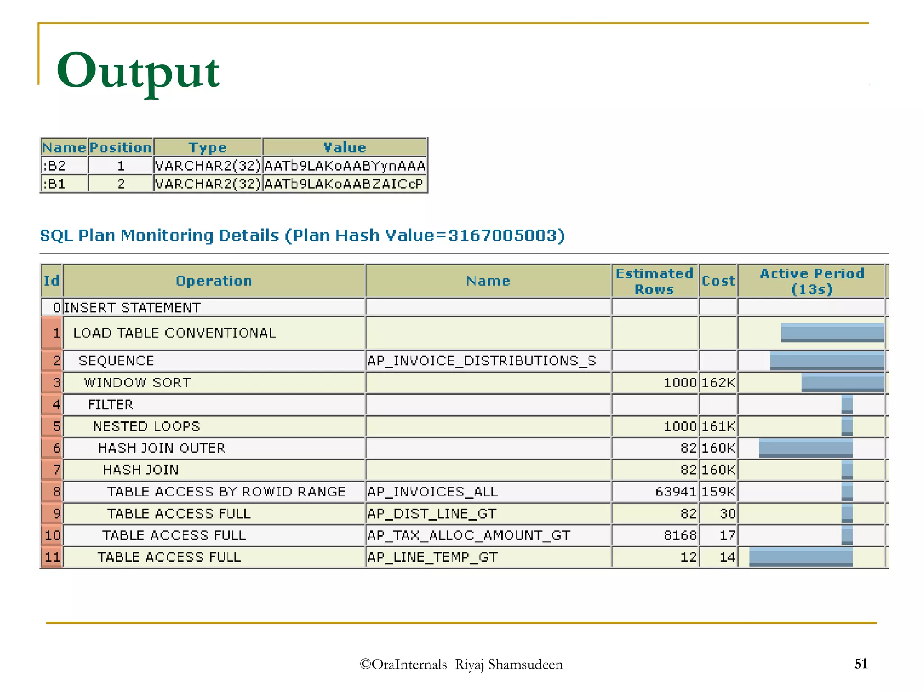Click the 'Active Period (13s)' header
Screen dimensions: 923x692
point(812,281)
